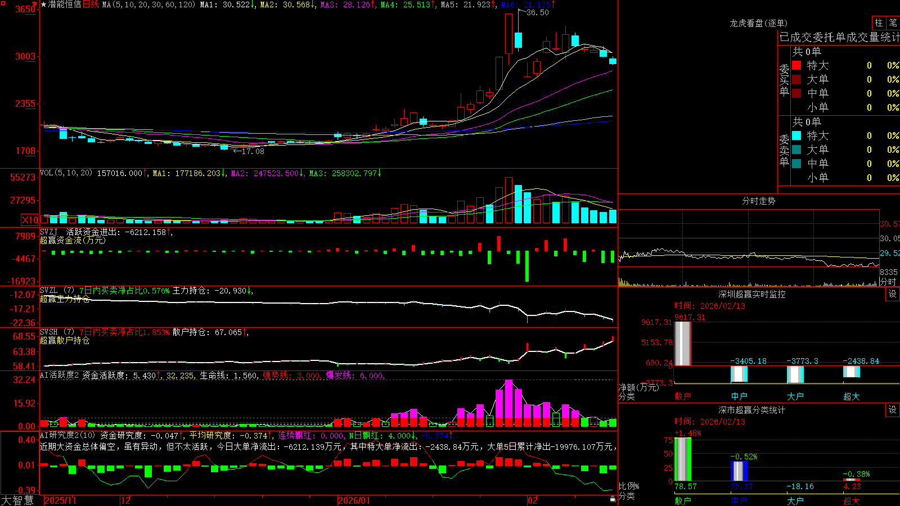Image resolution: width=900 pixels, height=506 pixels.
Task: Click the 散户持仓: 67.065 readout
Action: (210, 332)
